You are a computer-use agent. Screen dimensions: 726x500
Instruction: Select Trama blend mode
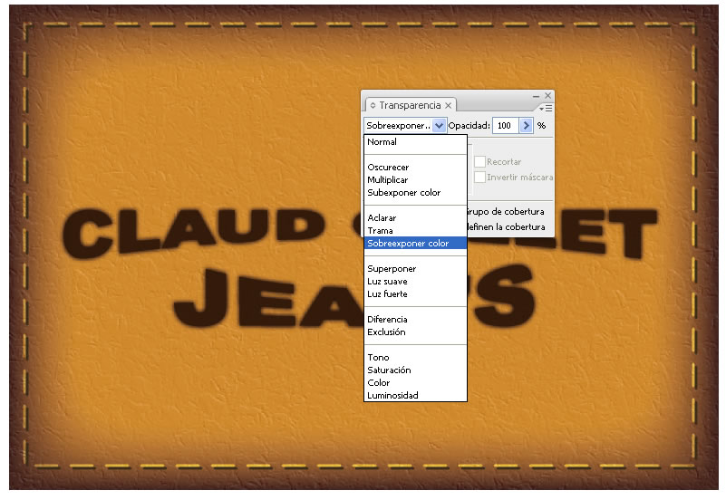click(380, 231)
